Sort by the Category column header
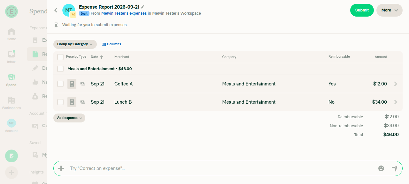This screenshot has height=184, width=409. coord(229,57)
